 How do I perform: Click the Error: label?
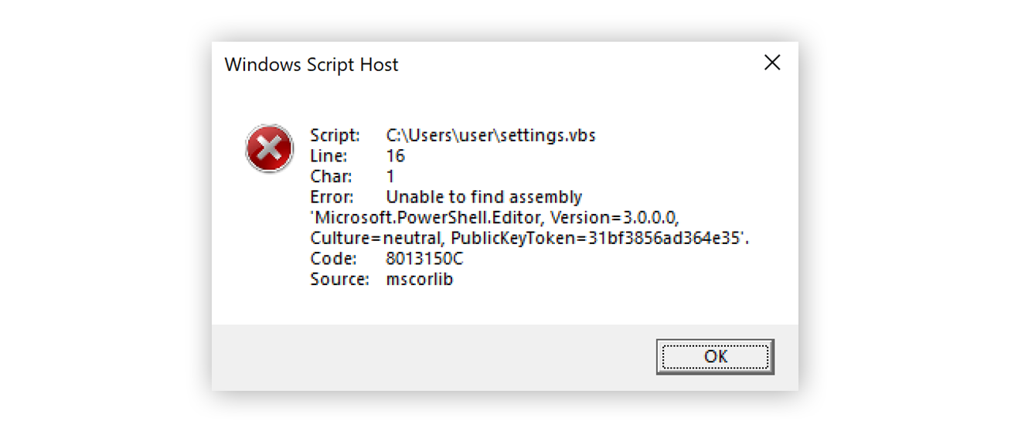pyautogui.click(x=332, y=197)
